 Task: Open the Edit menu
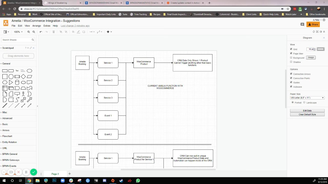tap(20, 26)
